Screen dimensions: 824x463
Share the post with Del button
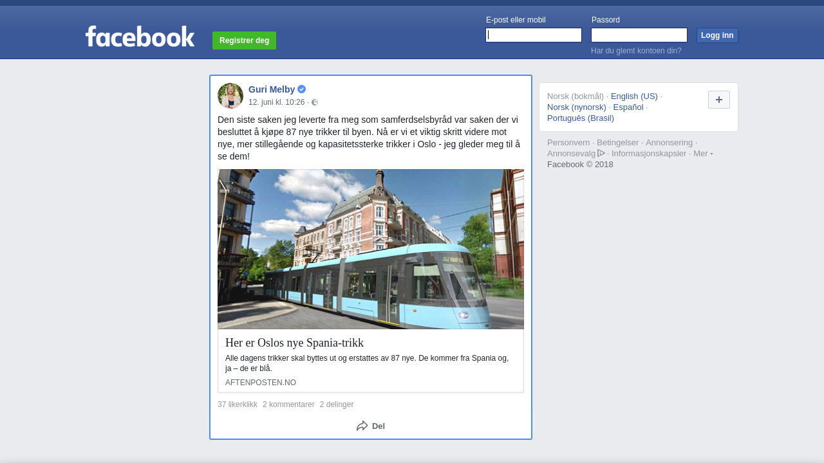371,426
